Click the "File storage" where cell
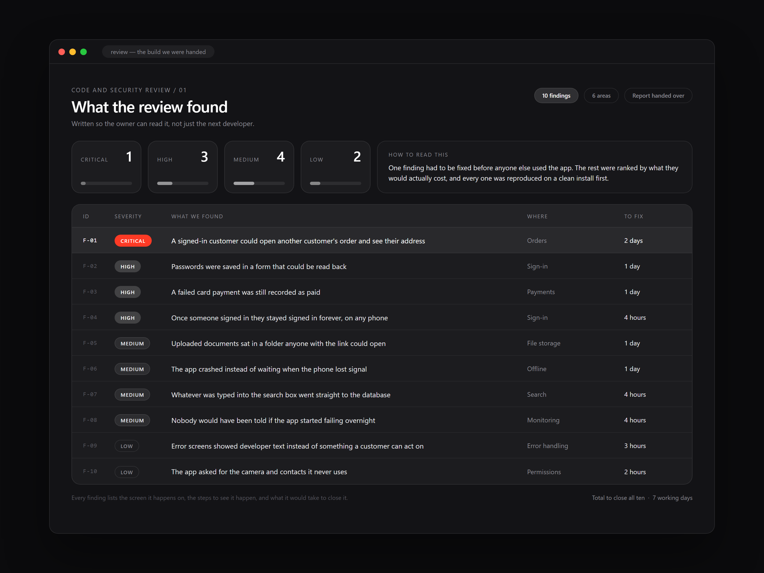This screenshot has width=764, height=573. [x=544, y=343]
